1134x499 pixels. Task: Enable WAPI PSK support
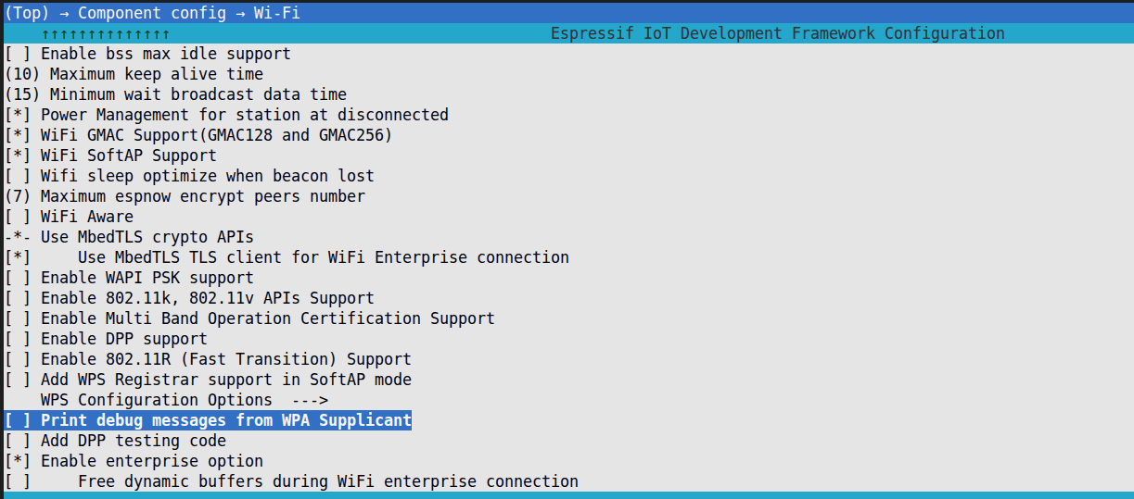(18, 278)
